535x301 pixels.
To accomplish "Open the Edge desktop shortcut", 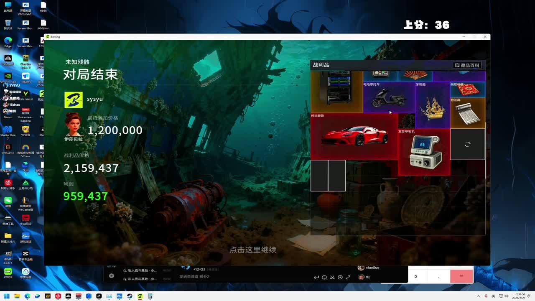I will point(8,42).
